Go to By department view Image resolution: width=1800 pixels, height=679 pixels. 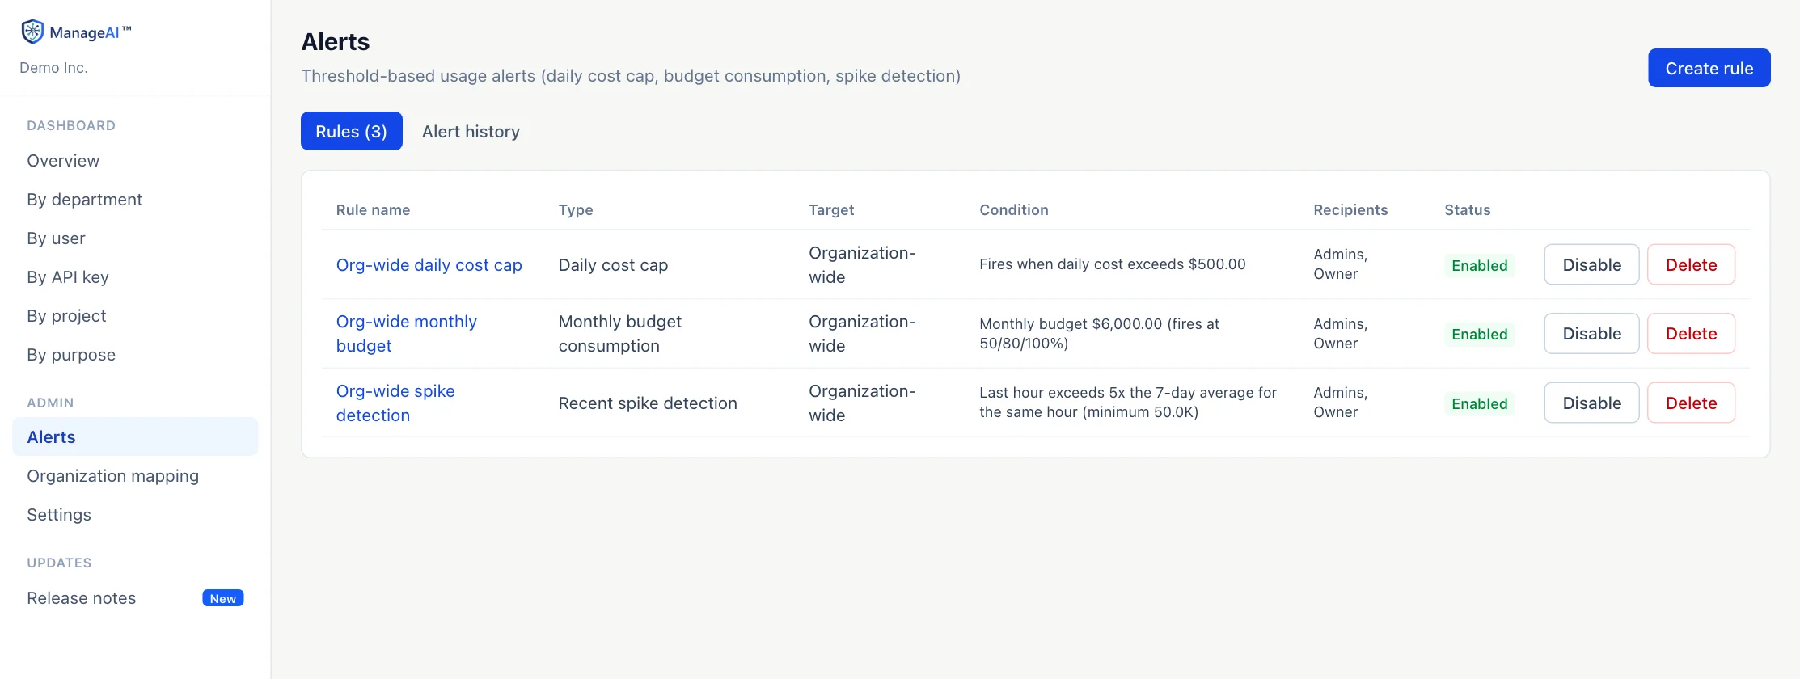tap(84, 200)
